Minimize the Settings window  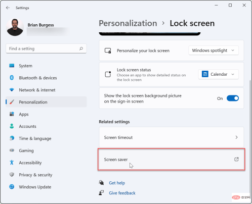pyautogui.click(x=216, y=5)
